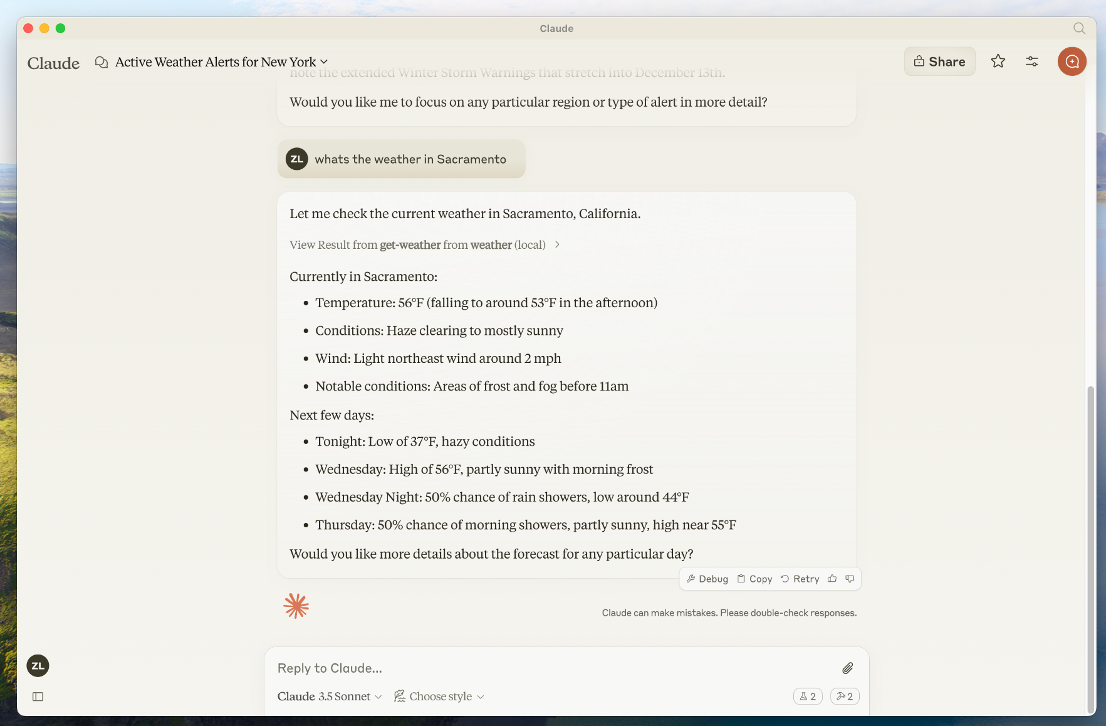
Task: Toggle the sidebar panel icon
Action: point(38,697)
